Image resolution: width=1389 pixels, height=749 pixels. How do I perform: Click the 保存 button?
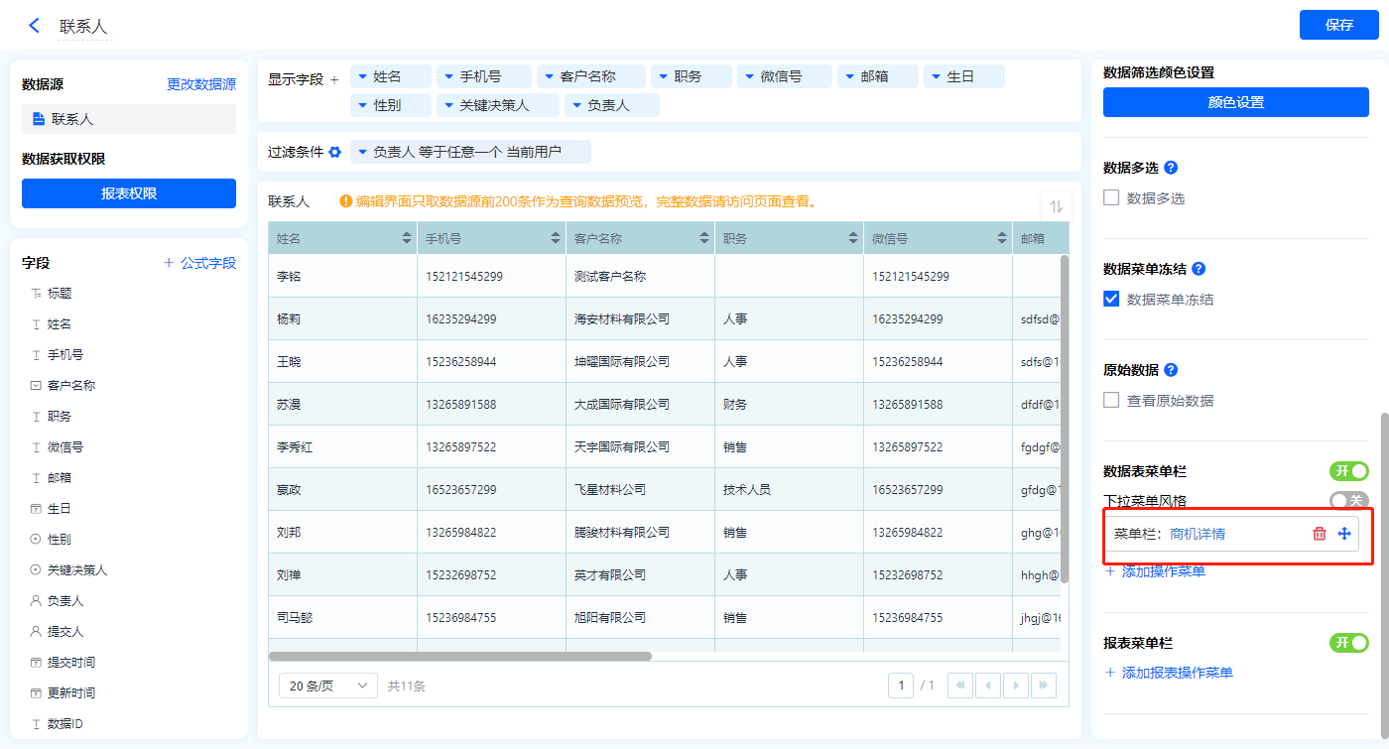(x=1338, y=25)
